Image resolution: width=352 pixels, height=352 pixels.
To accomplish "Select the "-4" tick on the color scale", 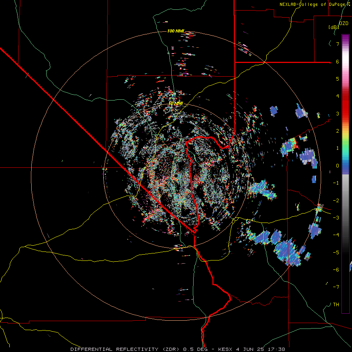I will (336, 235).
